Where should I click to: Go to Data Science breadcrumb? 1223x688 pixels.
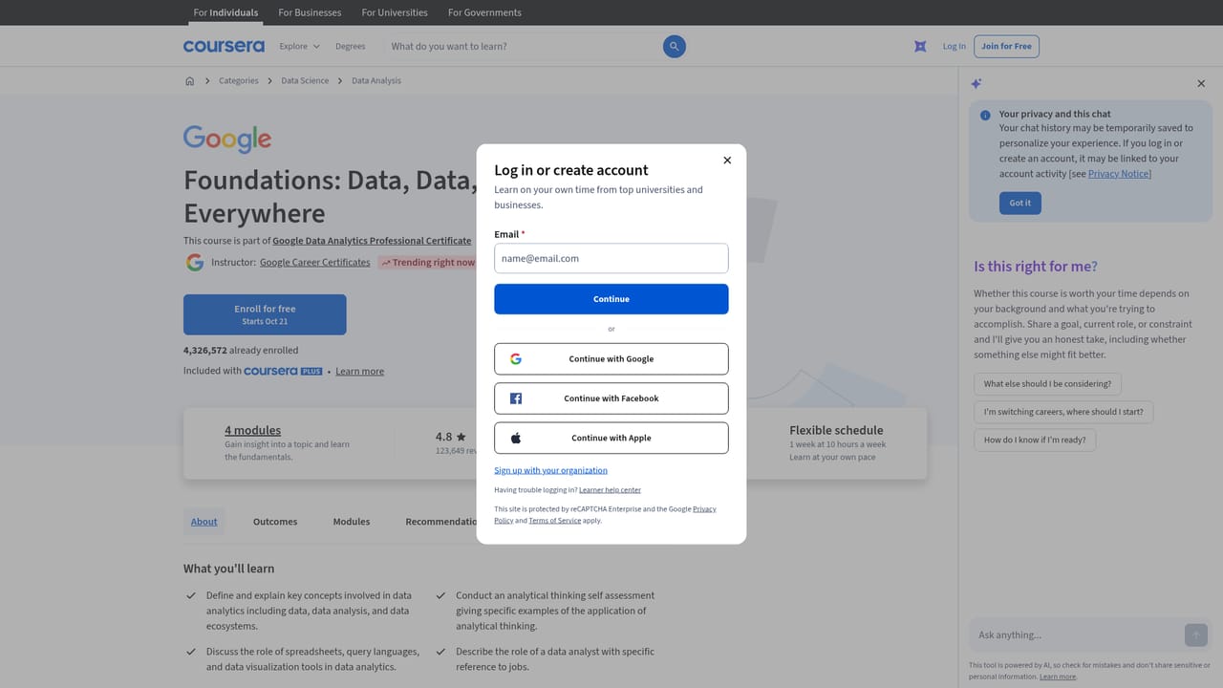pyautogui.click(x=305, y=81)
